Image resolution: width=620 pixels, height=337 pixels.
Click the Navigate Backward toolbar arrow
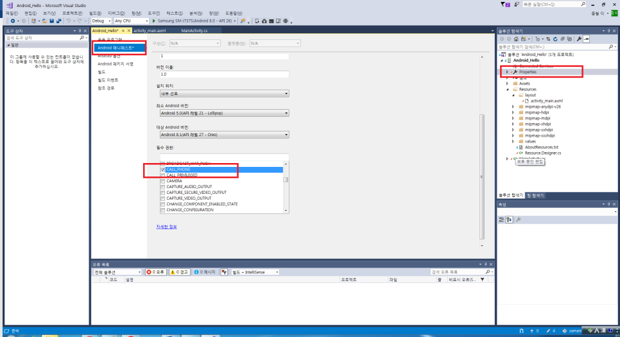click(13, 21)
